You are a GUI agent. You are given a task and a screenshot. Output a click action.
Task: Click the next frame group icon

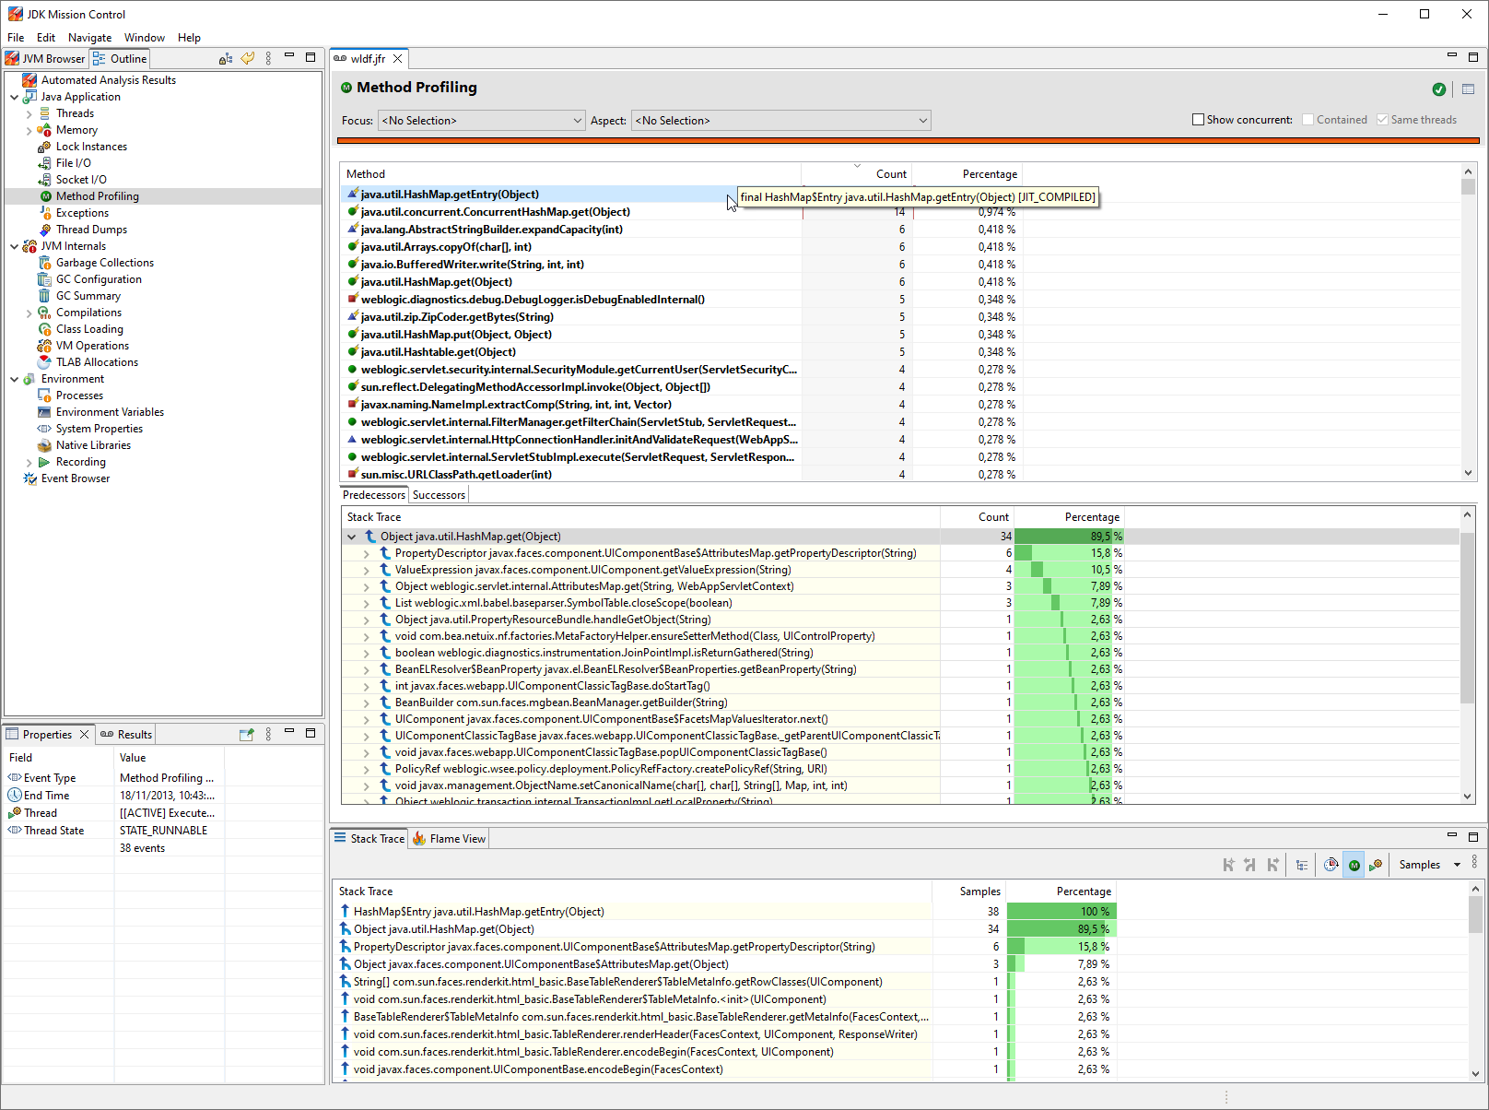(1272, 865)
